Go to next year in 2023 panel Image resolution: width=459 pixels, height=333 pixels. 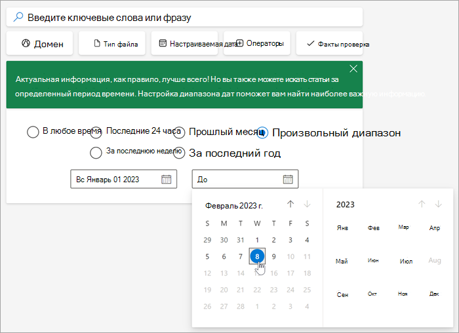[438, 204]
